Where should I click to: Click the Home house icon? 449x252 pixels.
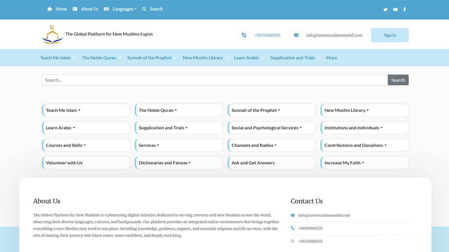(x=50, y=9)
